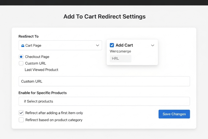This screenshot has width=208, height=139.
Task: Click the Save Changes button
Action: coord(174,114)
